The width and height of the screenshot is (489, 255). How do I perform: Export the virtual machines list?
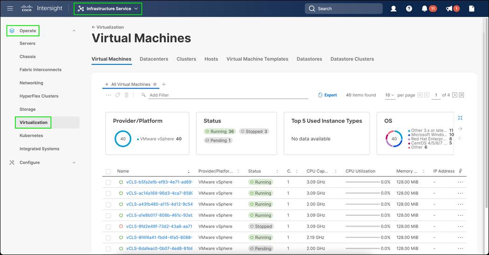click(x=327, y=95)
